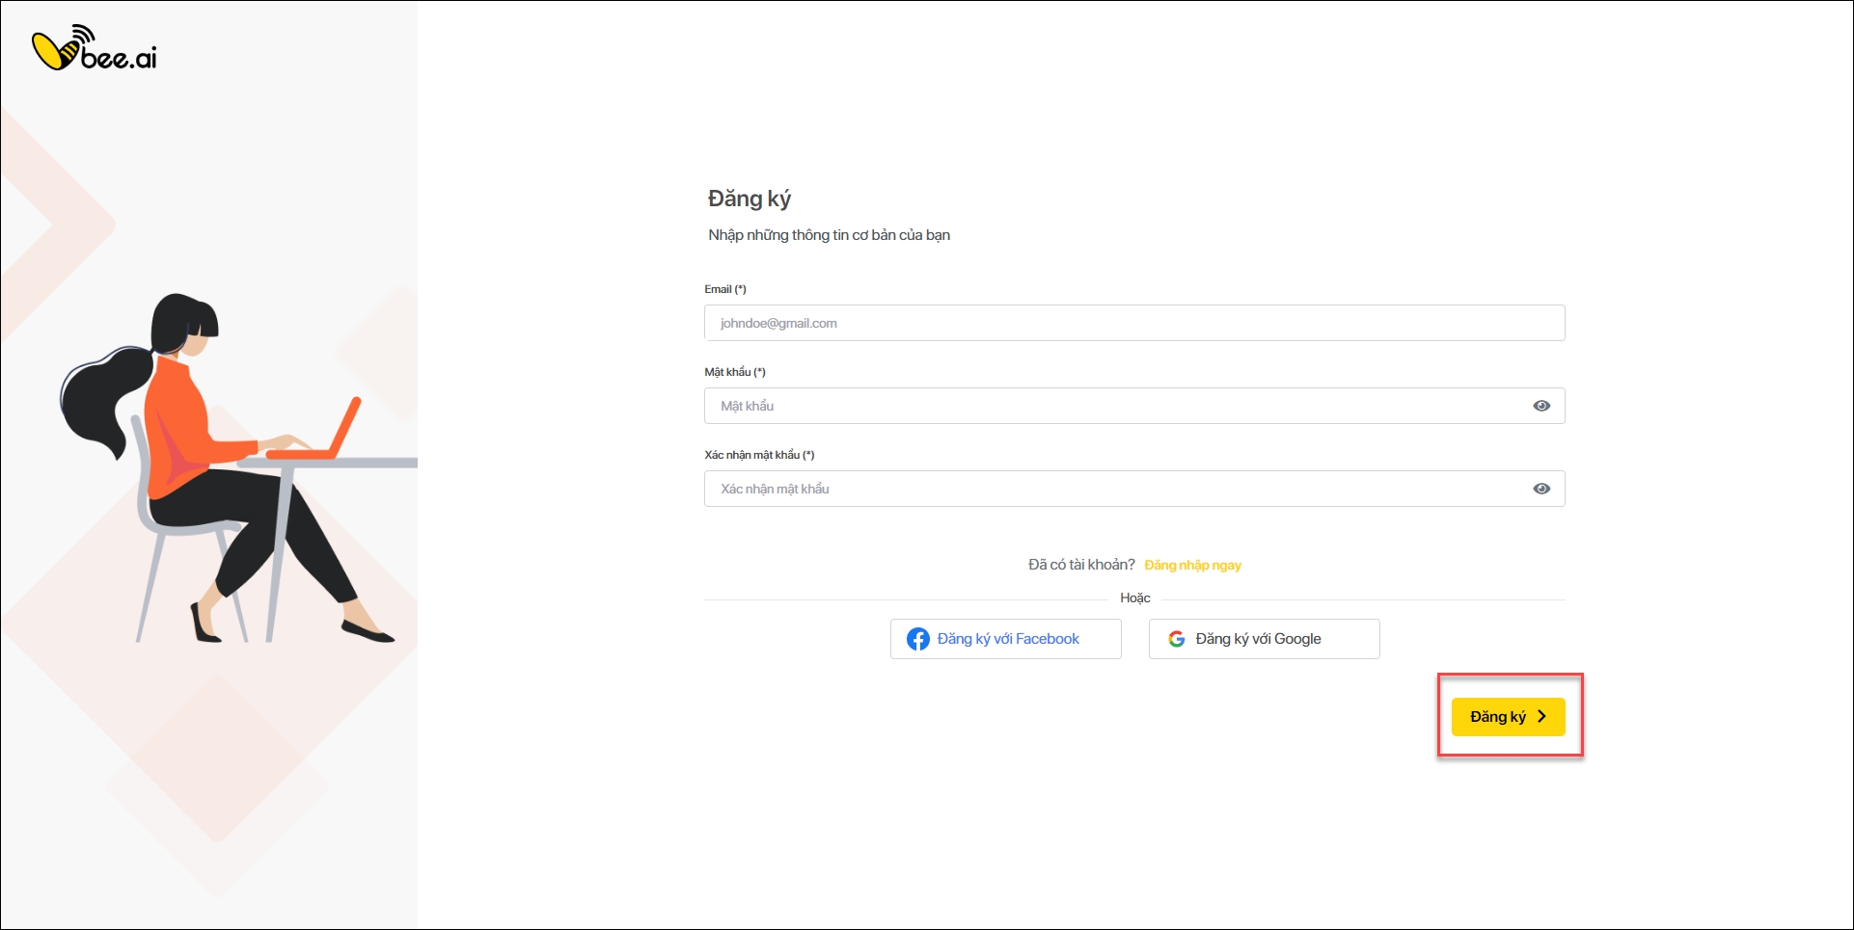This screenshot has height=930, width=1854.
Task: Click the Hoặc divider text
Action: pos(1134,598)
